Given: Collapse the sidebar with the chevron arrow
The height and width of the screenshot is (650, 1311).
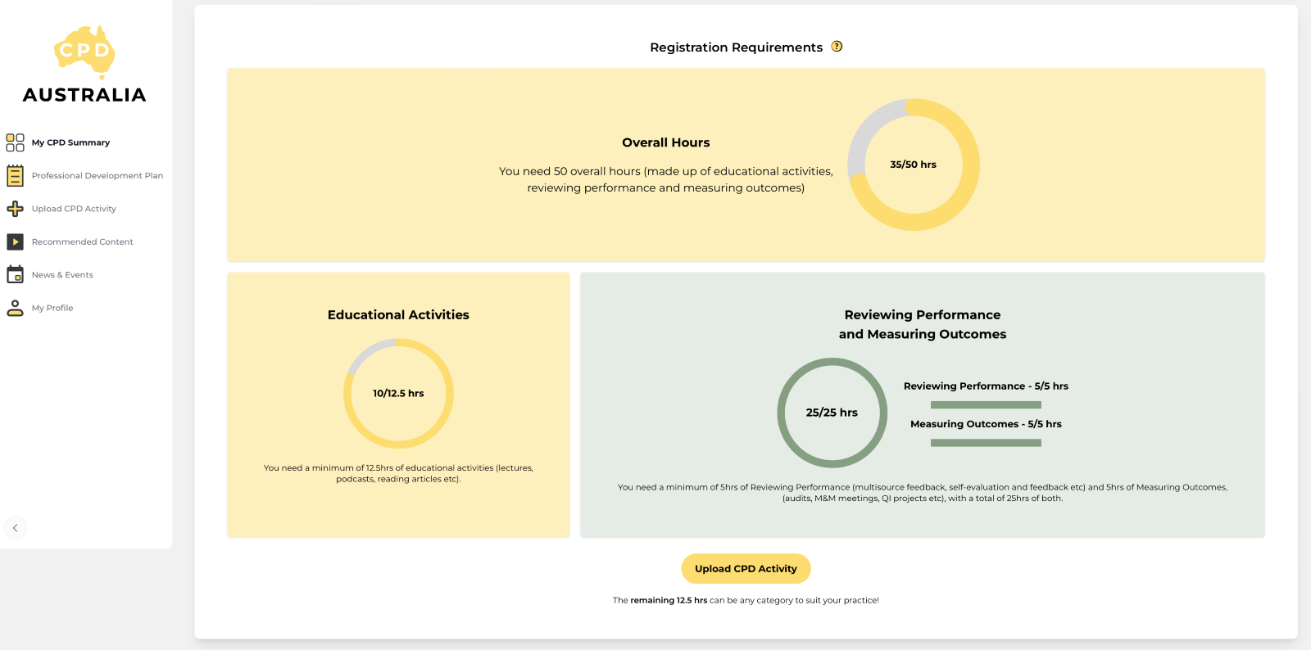Looking at the screenshot, I should coord(15,528).
